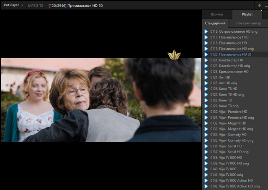The image size is (268, 190).
Task: Click play icon beside 0119. Премиальное HD orig
Action: [206, 49]
